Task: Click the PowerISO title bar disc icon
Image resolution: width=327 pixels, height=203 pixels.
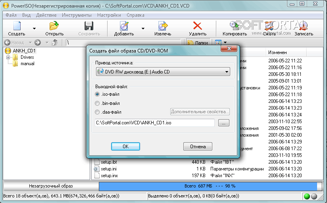Action: click(x=6, y=6)
